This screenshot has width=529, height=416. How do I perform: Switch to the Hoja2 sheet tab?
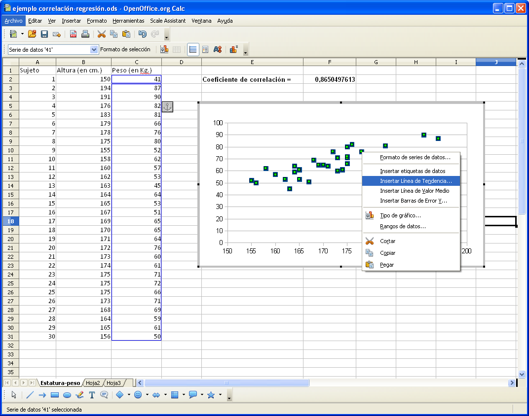(93, 383)
